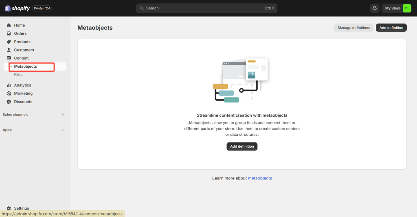
Task: Click the Analytics bar chart icon
Action: point(9,85)
